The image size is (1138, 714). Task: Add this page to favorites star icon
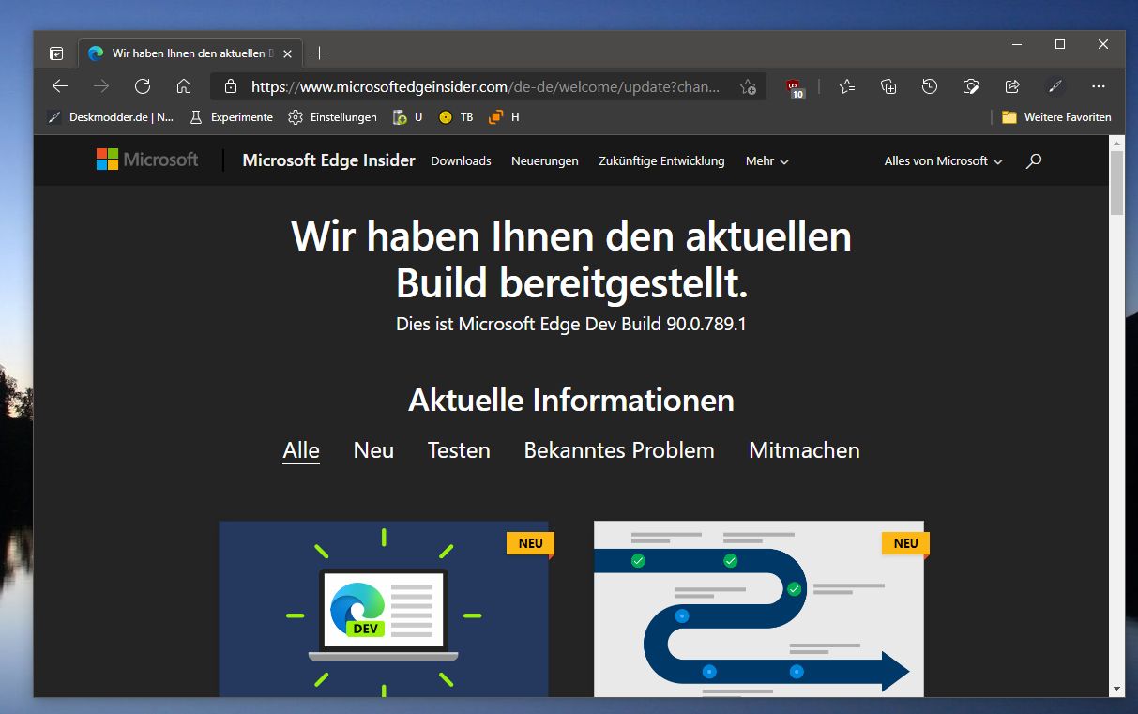pyautogui.click(x=748, y=86)
